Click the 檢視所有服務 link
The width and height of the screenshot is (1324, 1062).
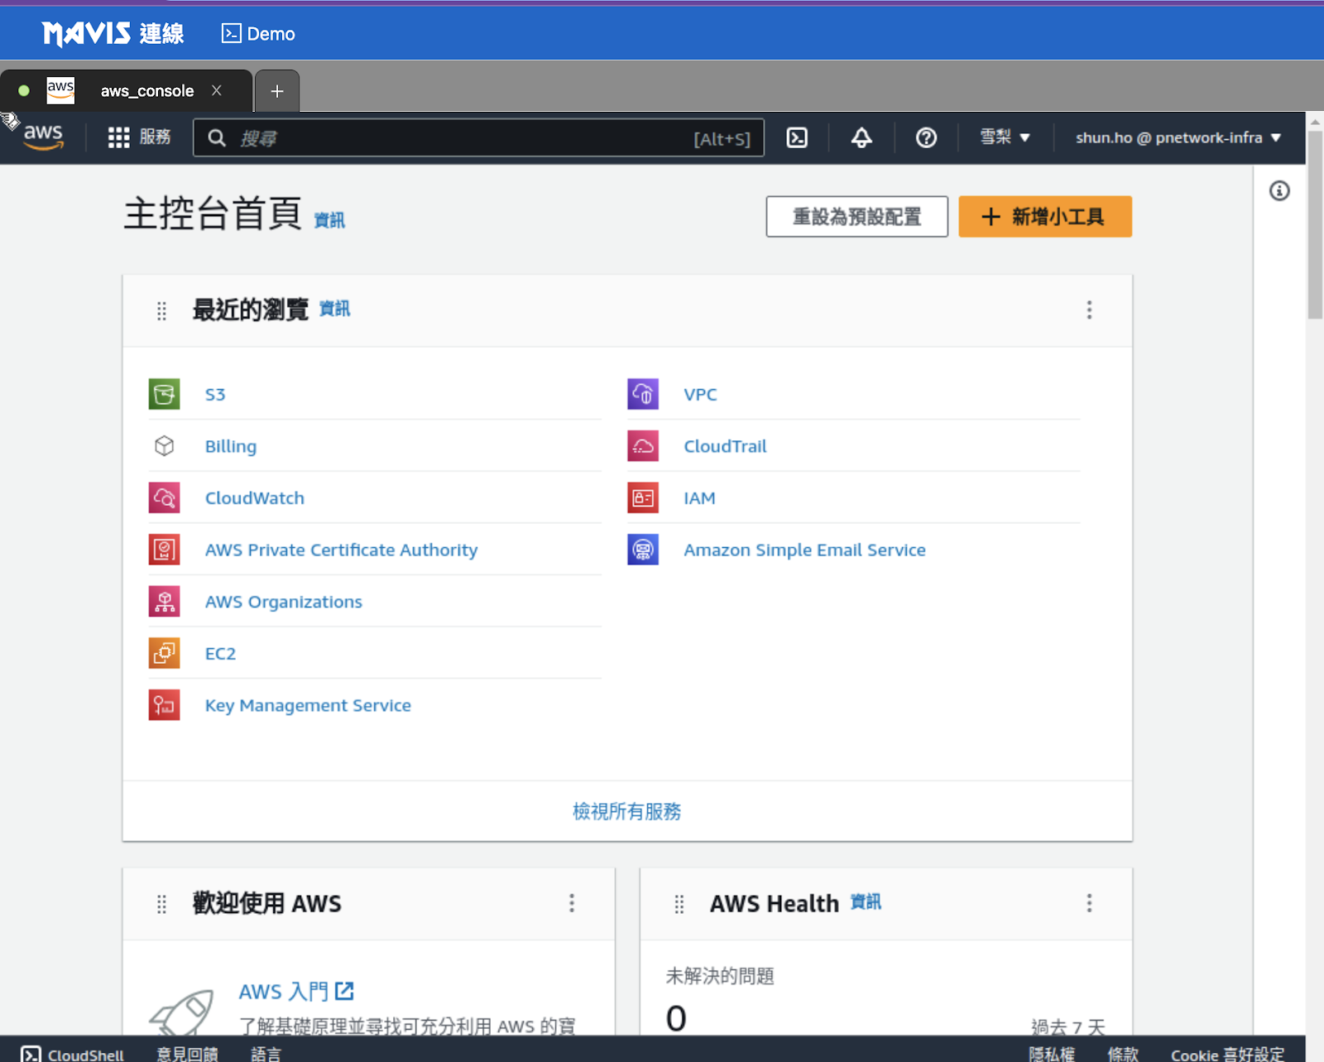626,811
